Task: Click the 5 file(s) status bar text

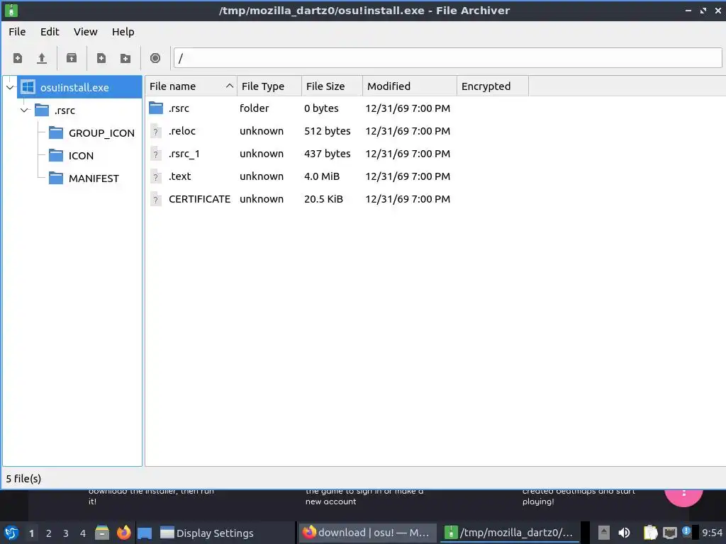Action: click(23, 479)
